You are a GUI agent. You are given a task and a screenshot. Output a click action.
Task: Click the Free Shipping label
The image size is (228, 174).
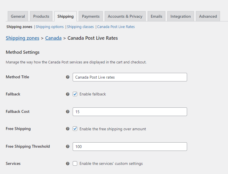point(18,129)
